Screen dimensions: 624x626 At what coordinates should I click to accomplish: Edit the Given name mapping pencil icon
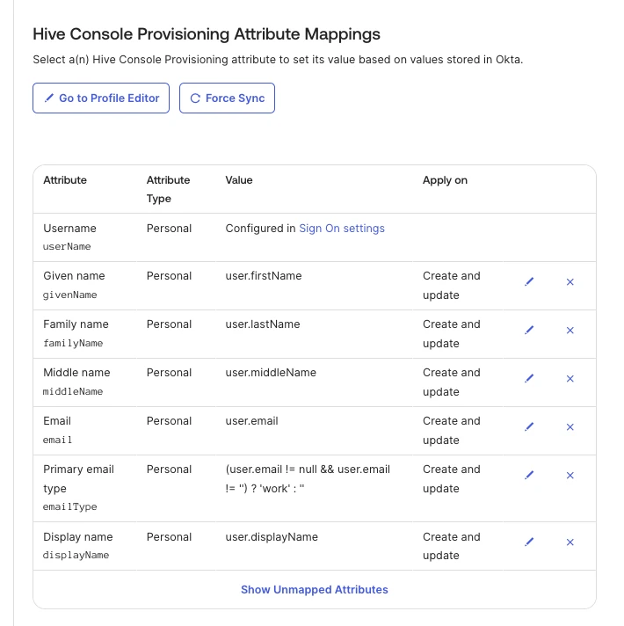529,282
